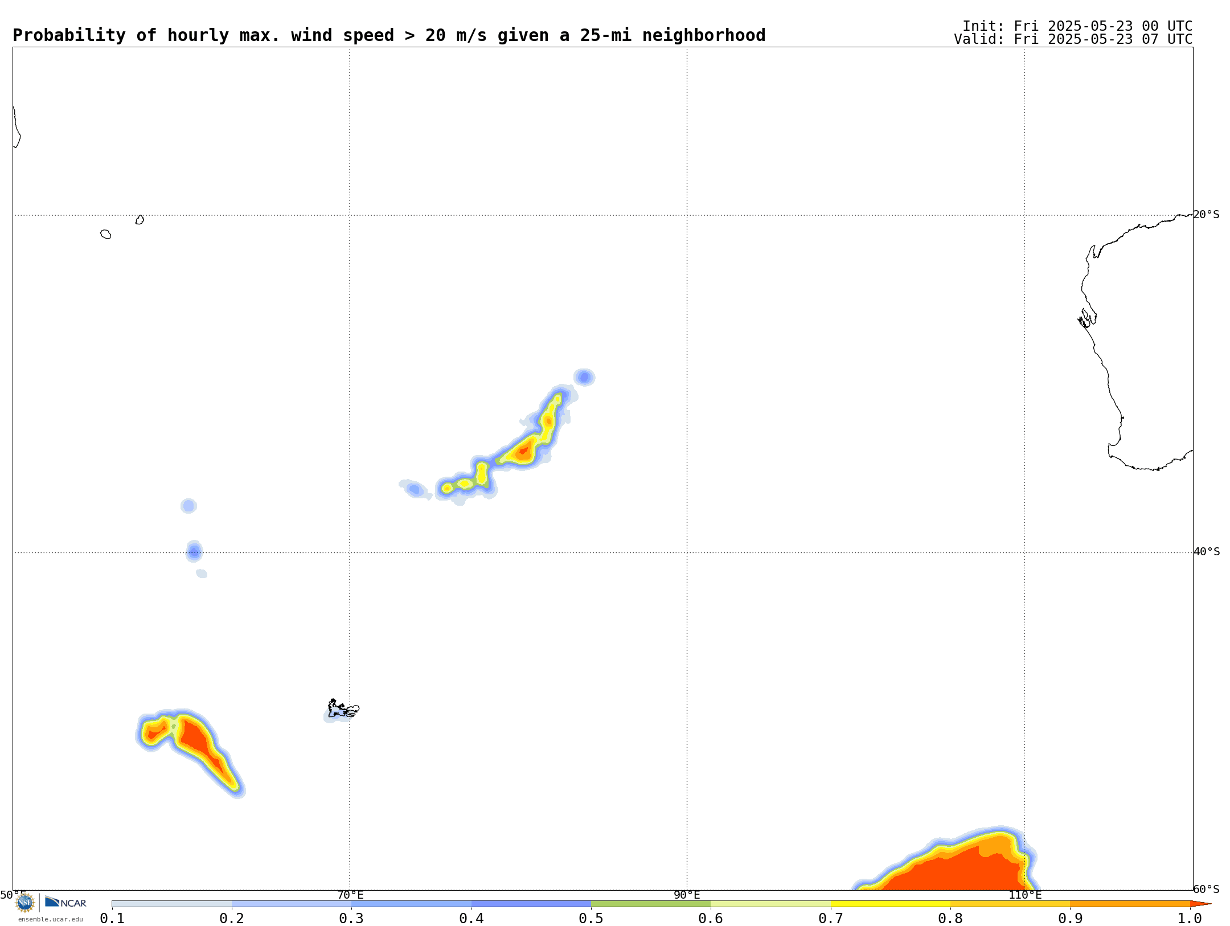Screen dimensions: 1230x926
Task: Click the Init time label text
Action: click(1077, 26)
